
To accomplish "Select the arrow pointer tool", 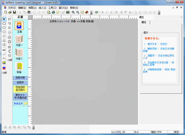I will coord(4,19).
